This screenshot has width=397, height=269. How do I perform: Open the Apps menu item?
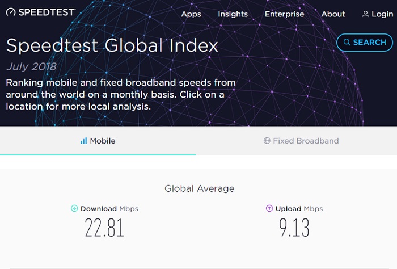(191, 14)
